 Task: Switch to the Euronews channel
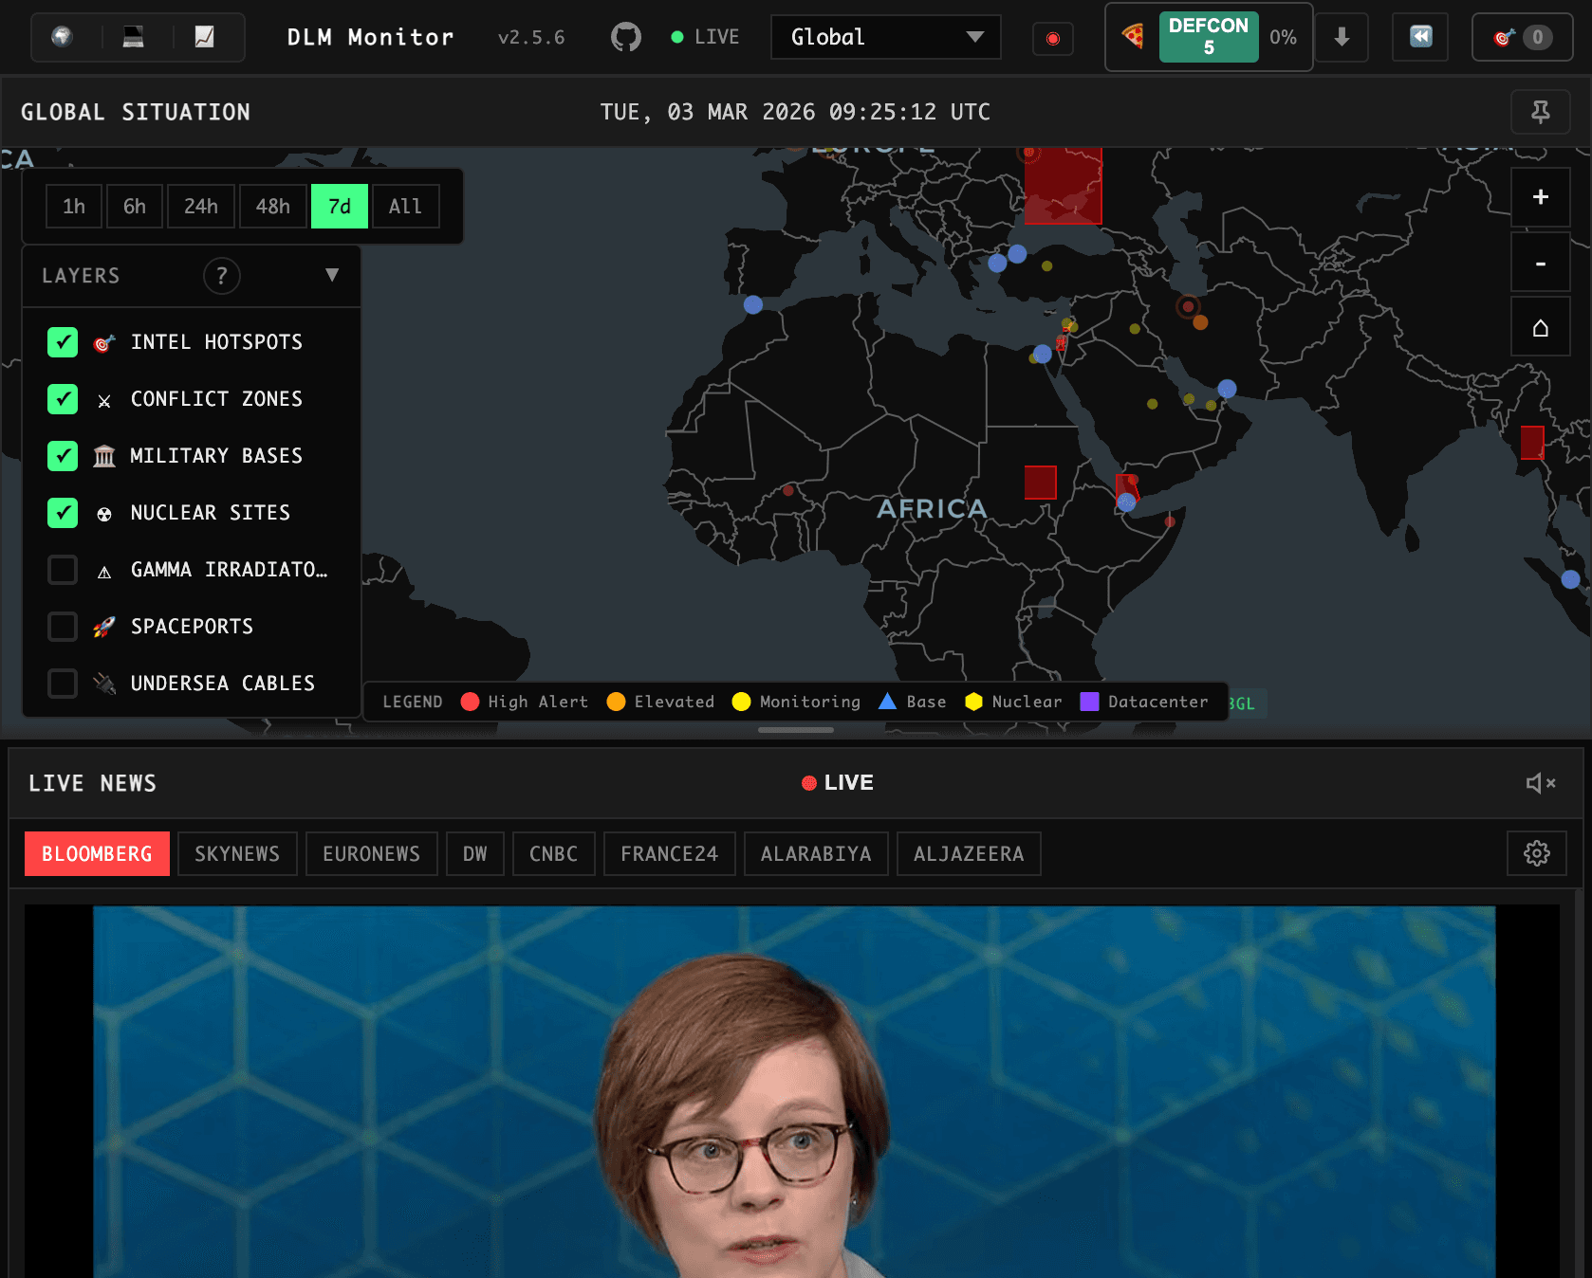pos(371,854)
